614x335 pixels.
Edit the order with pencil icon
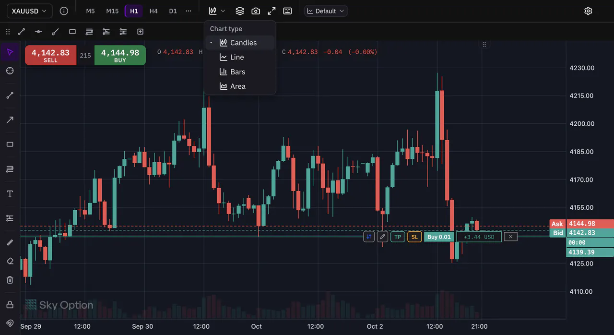click(382, 237)
